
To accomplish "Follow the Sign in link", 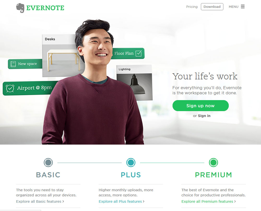I will tap(204, 116).
